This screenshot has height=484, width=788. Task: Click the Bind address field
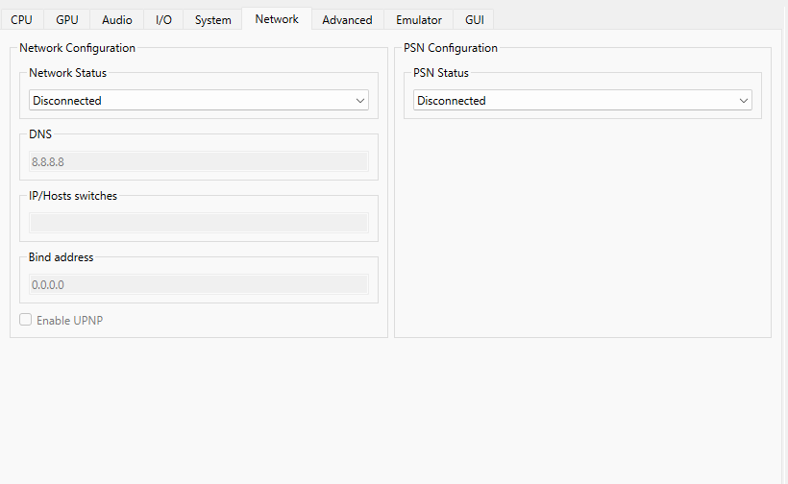pos(199,284)
